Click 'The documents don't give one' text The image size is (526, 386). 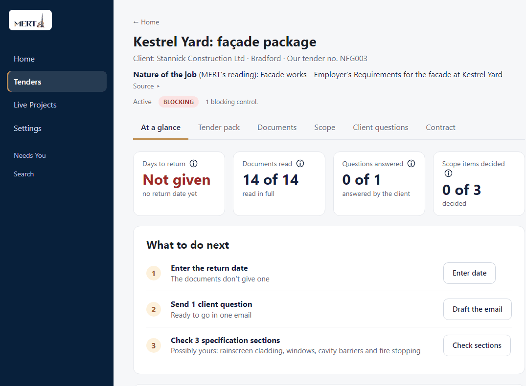pyautogui.click(x=220, y=279)
